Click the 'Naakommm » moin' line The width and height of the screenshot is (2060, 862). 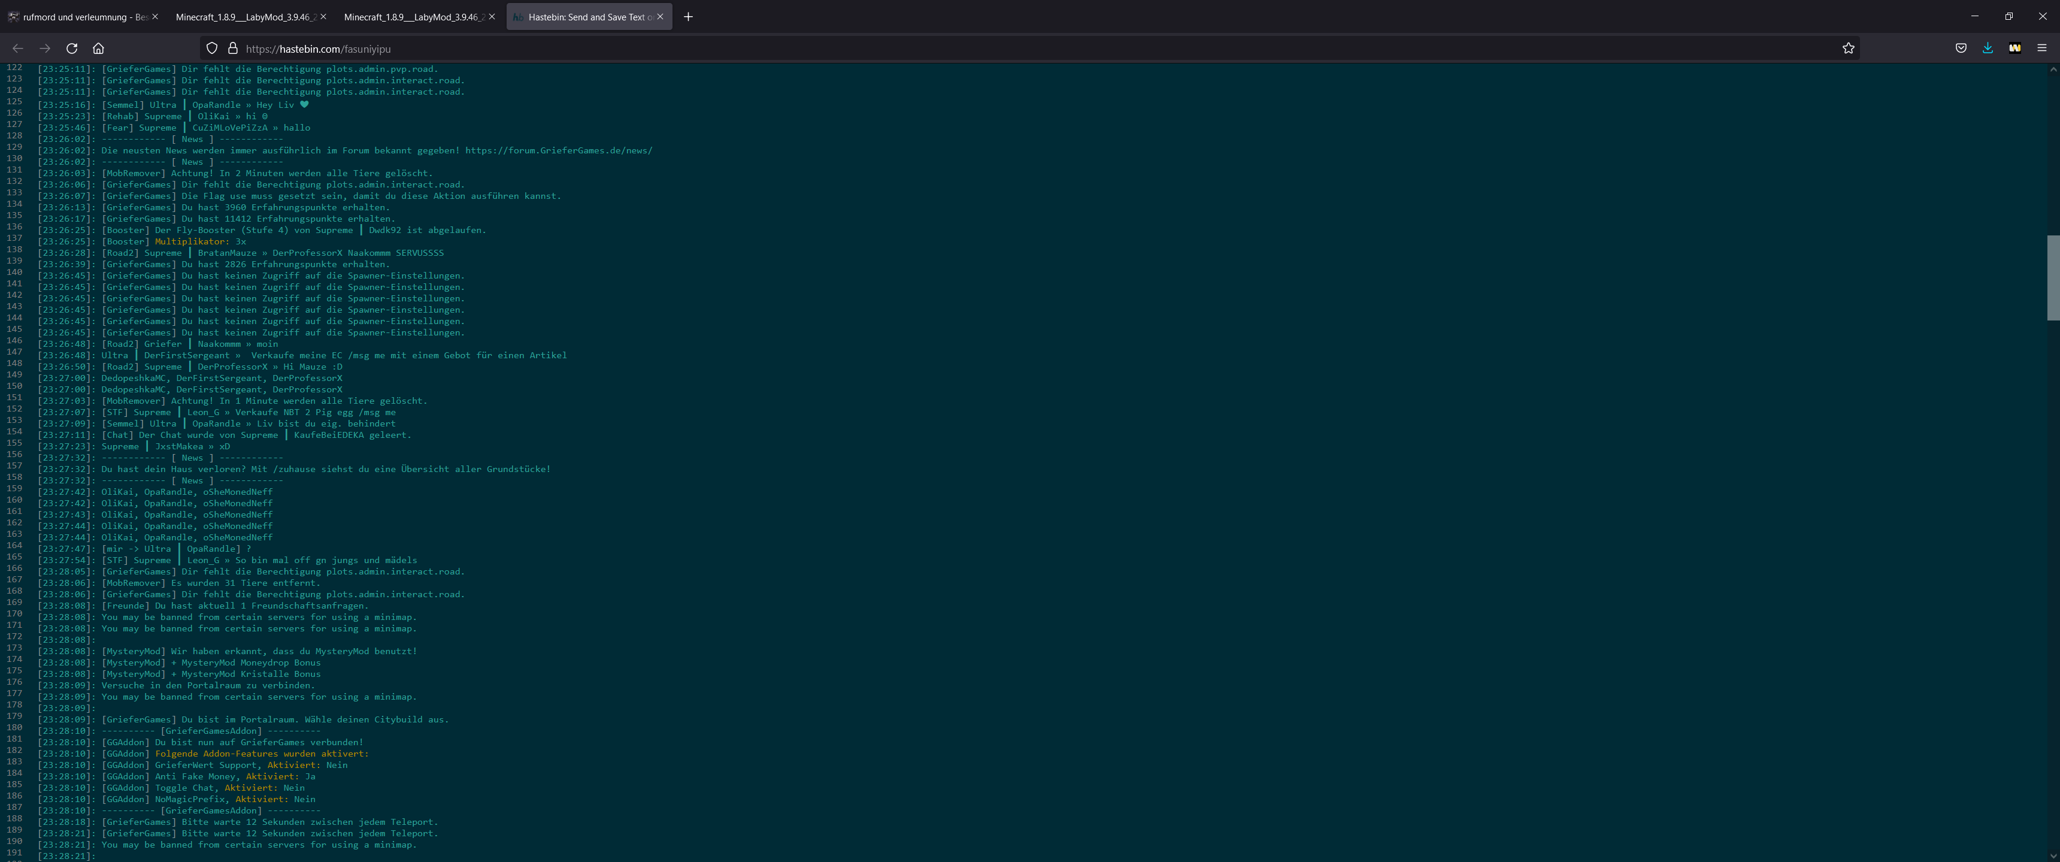click(x=157, y=344)
